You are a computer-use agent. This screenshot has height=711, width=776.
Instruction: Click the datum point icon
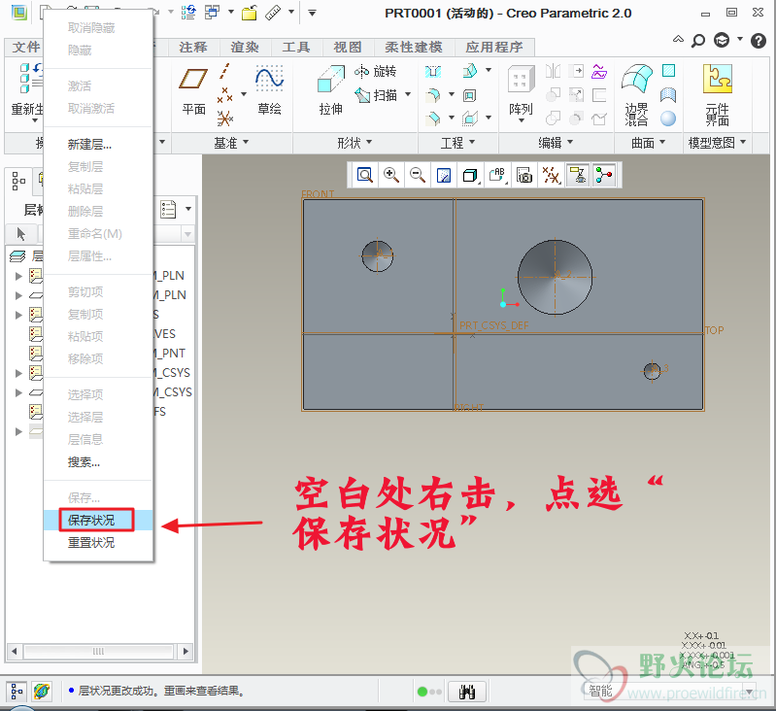coord(224,95)
